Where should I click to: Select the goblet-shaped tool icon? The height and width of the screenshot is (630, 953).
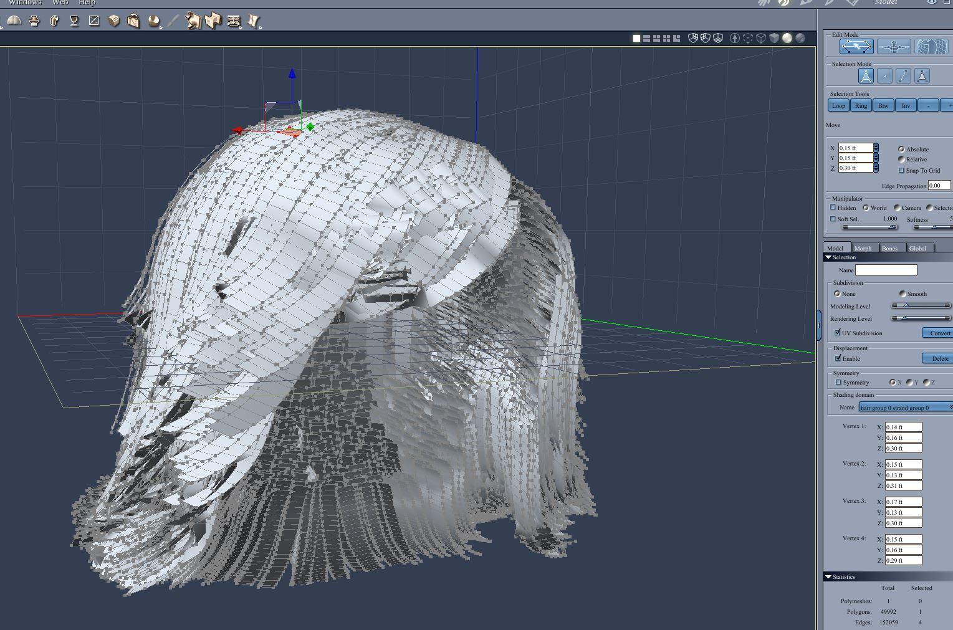click(x=74, y=21)
